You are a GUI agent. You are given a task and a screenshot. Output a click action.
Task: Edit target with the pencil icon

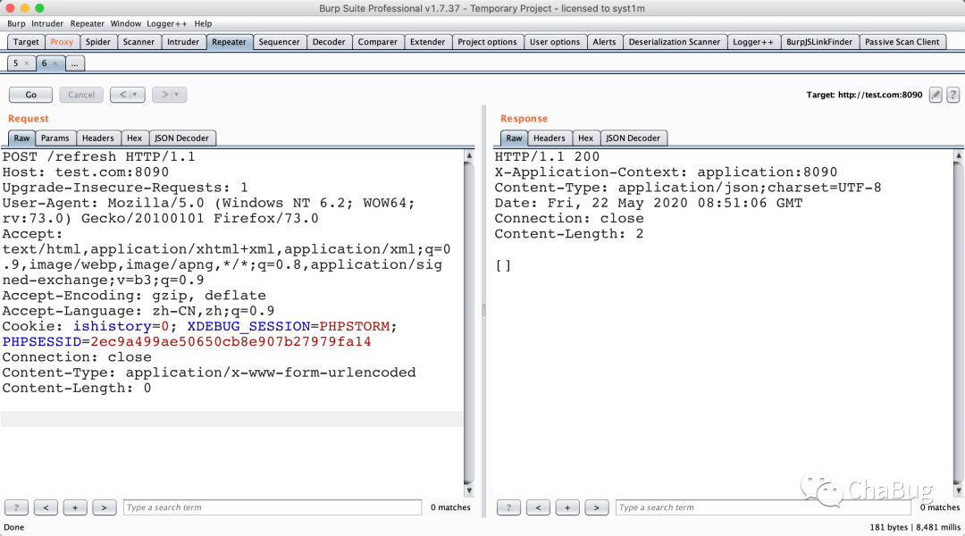pyautogui.click(x=936, y=95)
